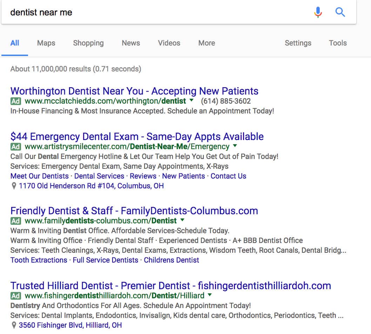Click the www.mcclatchiedds.com/worthington/dentist URL
The image size is (371, 334).
coord(105,101)
